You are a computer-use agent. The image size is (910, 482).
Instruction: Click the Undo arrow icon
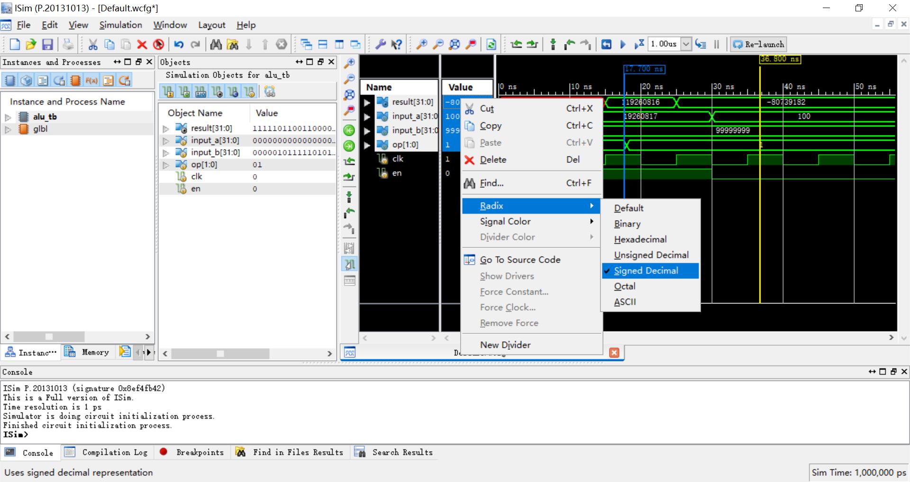point(179,45)
